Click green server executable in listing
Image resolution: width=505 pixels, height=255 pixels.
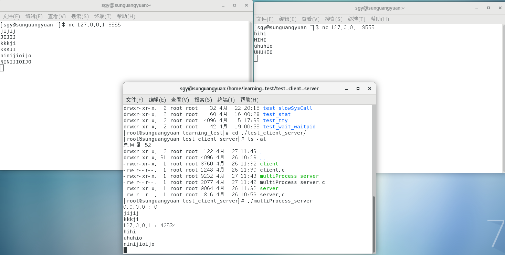(269, 188)
